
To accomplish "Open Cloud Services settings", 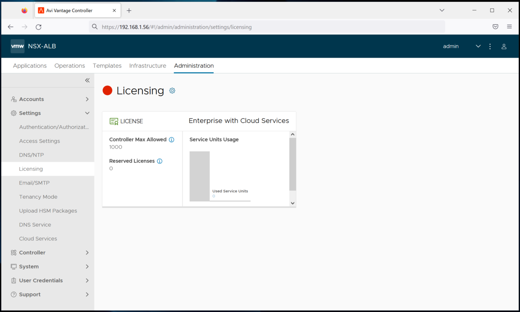I will [38, 238].
